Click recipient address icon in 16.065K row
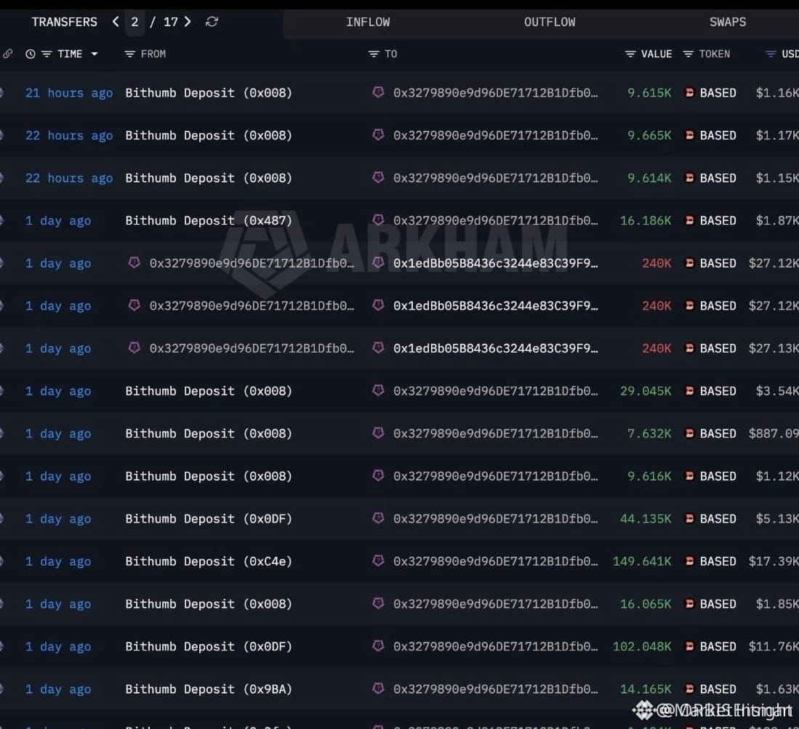Screen dimensions: 799x729 (378, 603)
